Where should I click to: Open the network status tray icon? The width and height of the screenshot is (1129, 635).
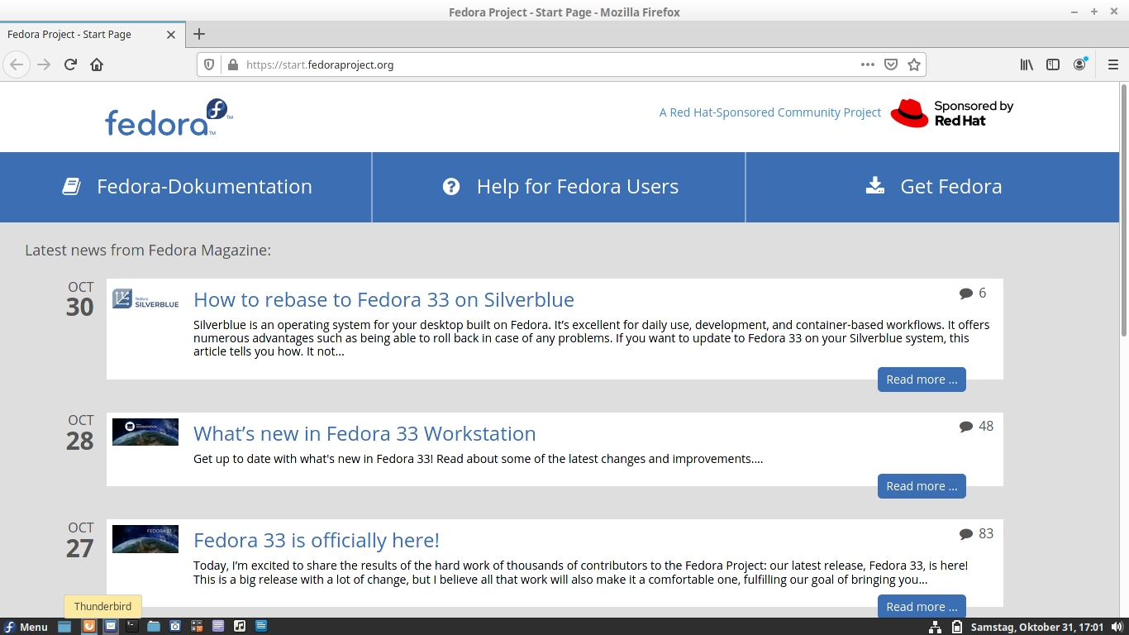pyautogui.click(x=935, y=627)
